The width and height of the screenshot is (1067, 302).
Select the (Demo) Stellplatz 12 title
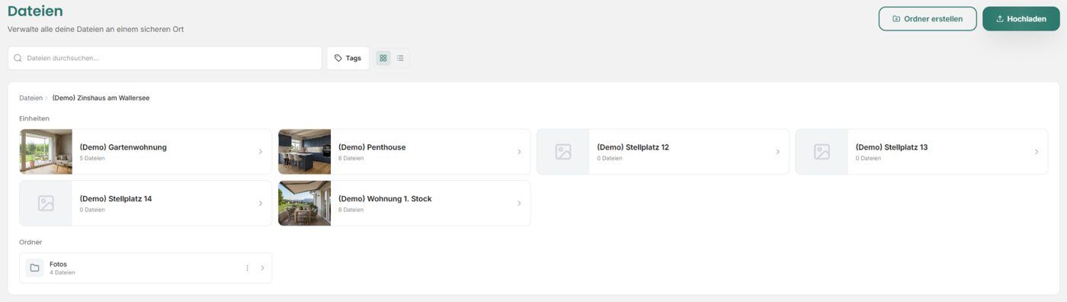(x=633, y=147)
